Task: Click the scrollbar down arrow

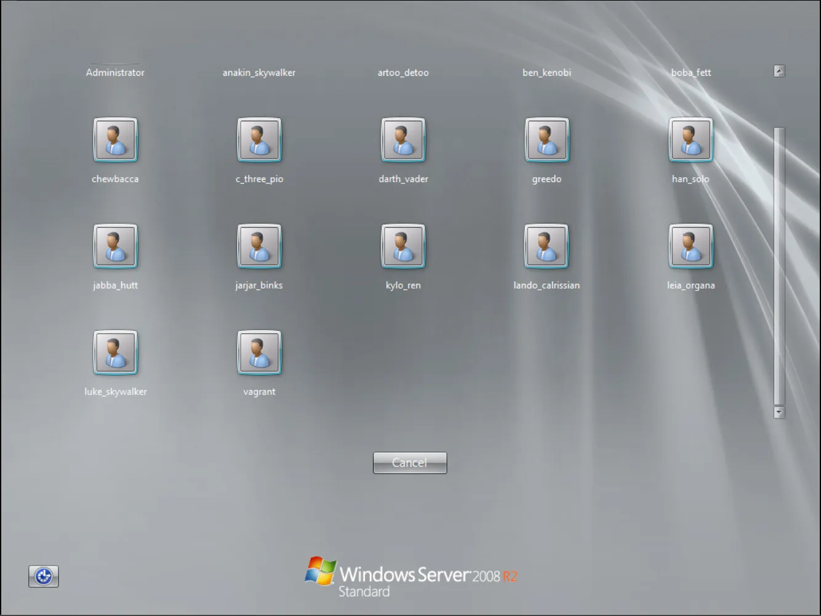Action: [x=779, y=412]
